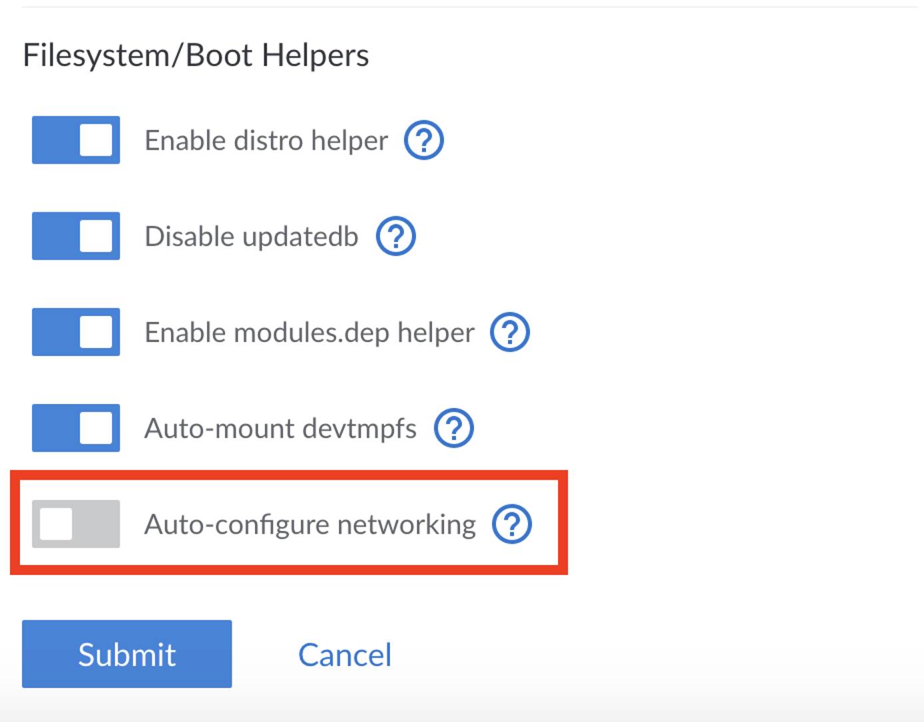
Task: Click the Auto-configure networking label
Action: [x=310, y=524]
